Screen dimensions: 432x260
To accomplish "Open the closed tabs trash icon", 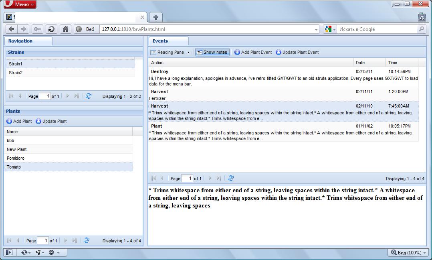I will click(422, 17).
